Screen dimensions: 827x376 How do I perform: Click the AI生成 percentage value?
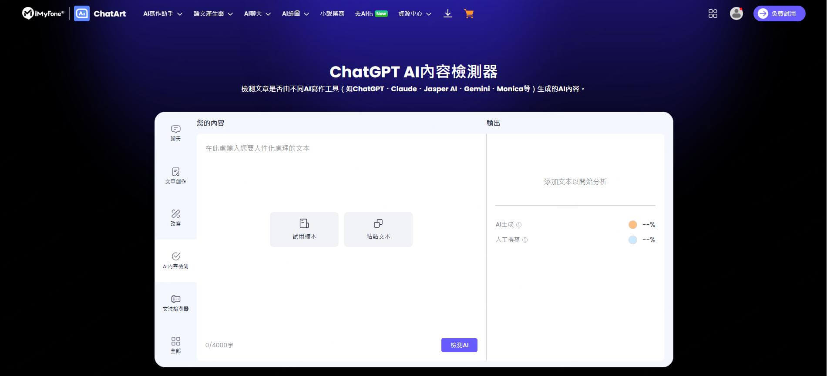pos(649,225)
